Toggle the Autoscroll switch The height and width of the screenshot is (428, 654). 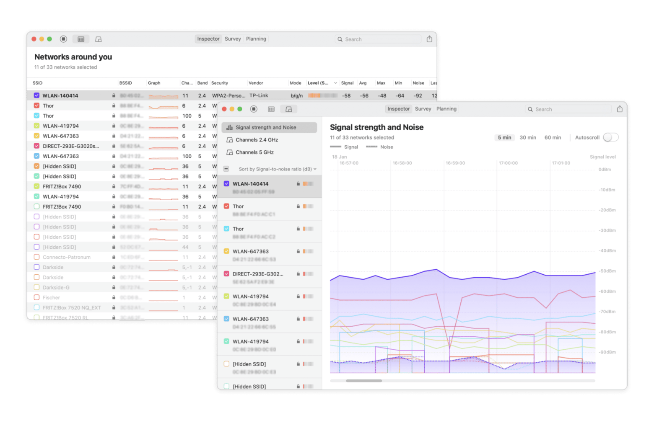(x=610, y=137)
